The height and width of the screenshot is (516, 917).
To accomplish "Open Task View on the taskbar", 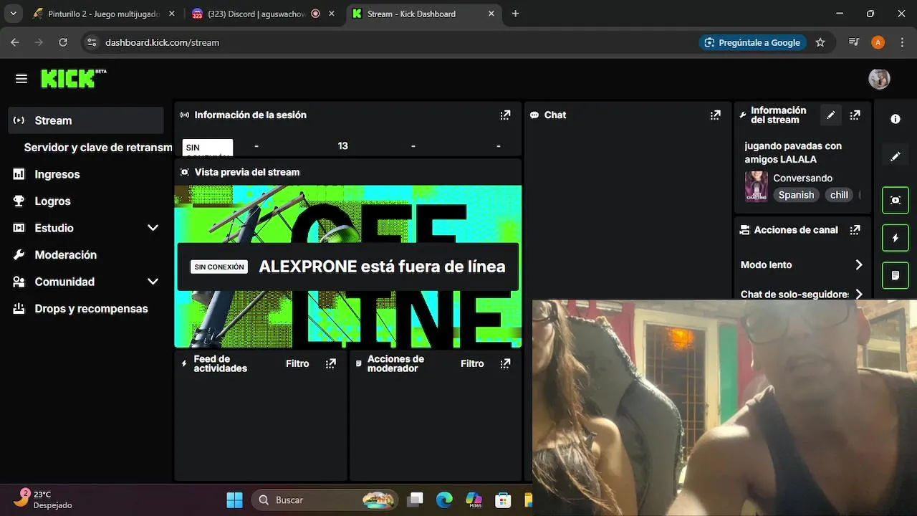I will [x=416, y=500].
